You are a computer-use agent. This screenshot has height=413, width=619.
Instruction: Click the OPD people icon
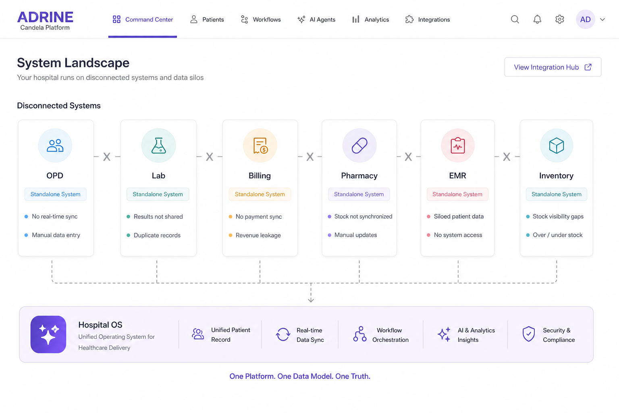pyautogui.click(x=55, y=146)
